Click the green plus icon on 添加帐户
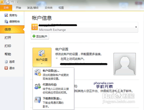144x110 pixels. (x=34, y=36)
